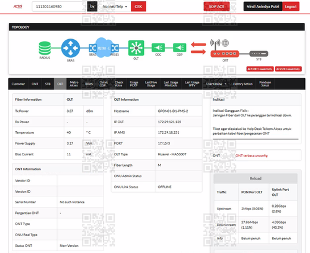
Task: Click the TOPOLOGY panel header
Action: [x=157, y=27]
